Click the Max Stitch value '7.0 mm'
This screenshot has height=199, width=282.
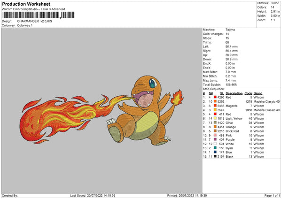pyautogui.click(x=231, y=72)
